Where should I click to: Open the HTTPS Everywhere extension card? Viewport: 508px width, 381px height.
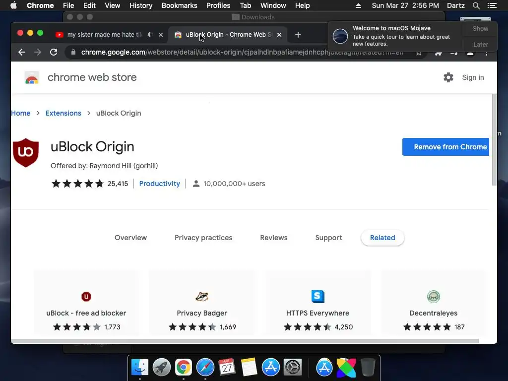[318, 303]
